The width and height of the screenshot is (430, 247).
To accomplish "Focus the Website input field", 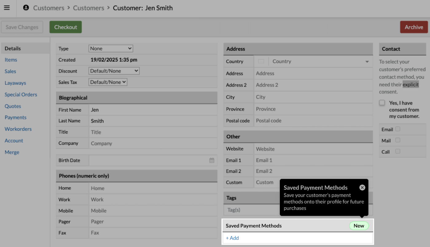I will tap(313, 149).
